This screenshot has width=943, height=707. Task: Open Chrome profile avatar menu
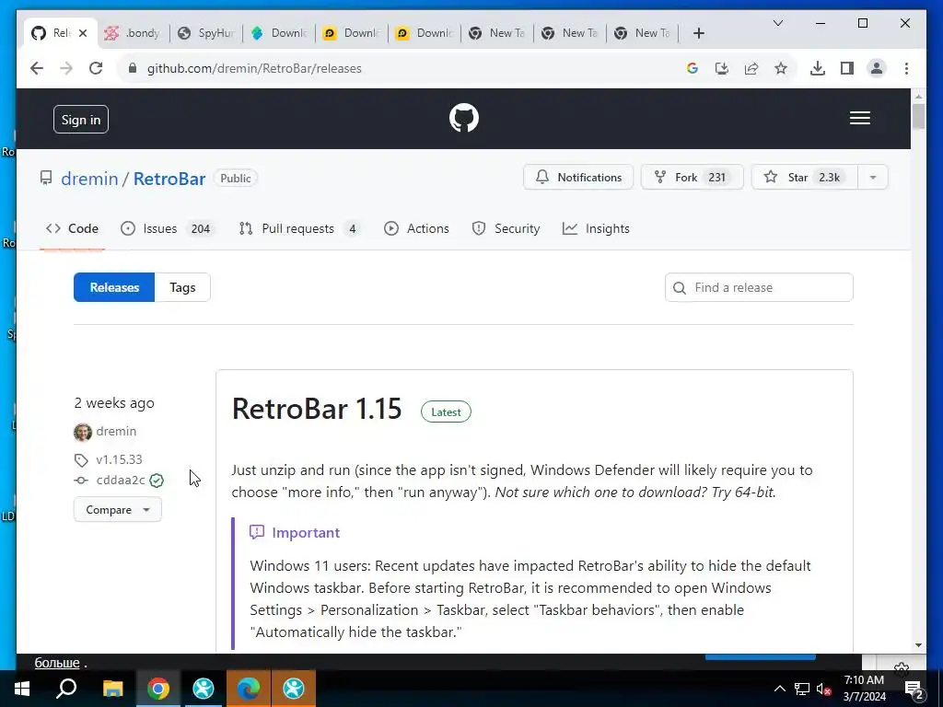(x=877, y=68)
